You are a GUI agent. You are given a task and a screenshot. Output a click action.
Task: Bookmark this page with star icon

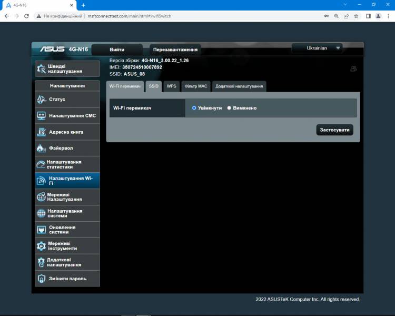[x=356, y=16]
